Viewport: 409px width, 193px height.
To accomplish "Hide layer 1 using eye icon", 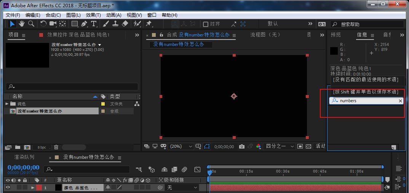I will click(x=8, y=187).
